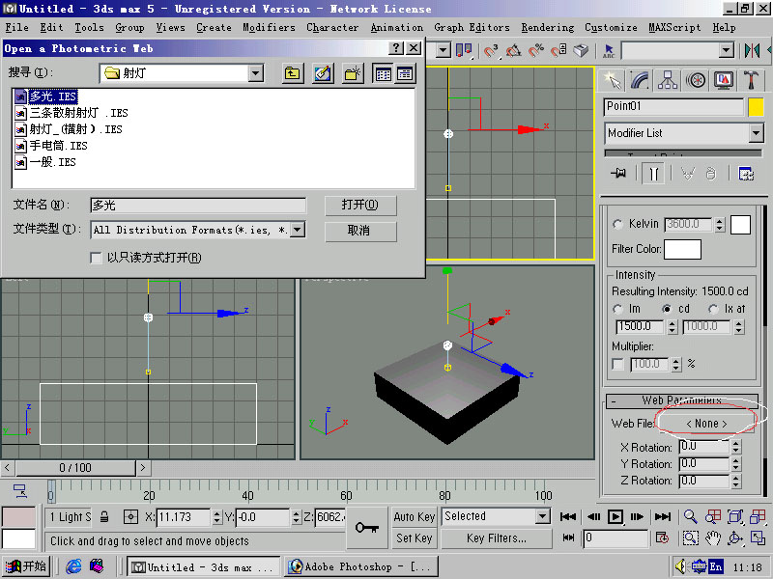Open the Modifiers menu
Viewport: 773px width, 579px height.
269,28
